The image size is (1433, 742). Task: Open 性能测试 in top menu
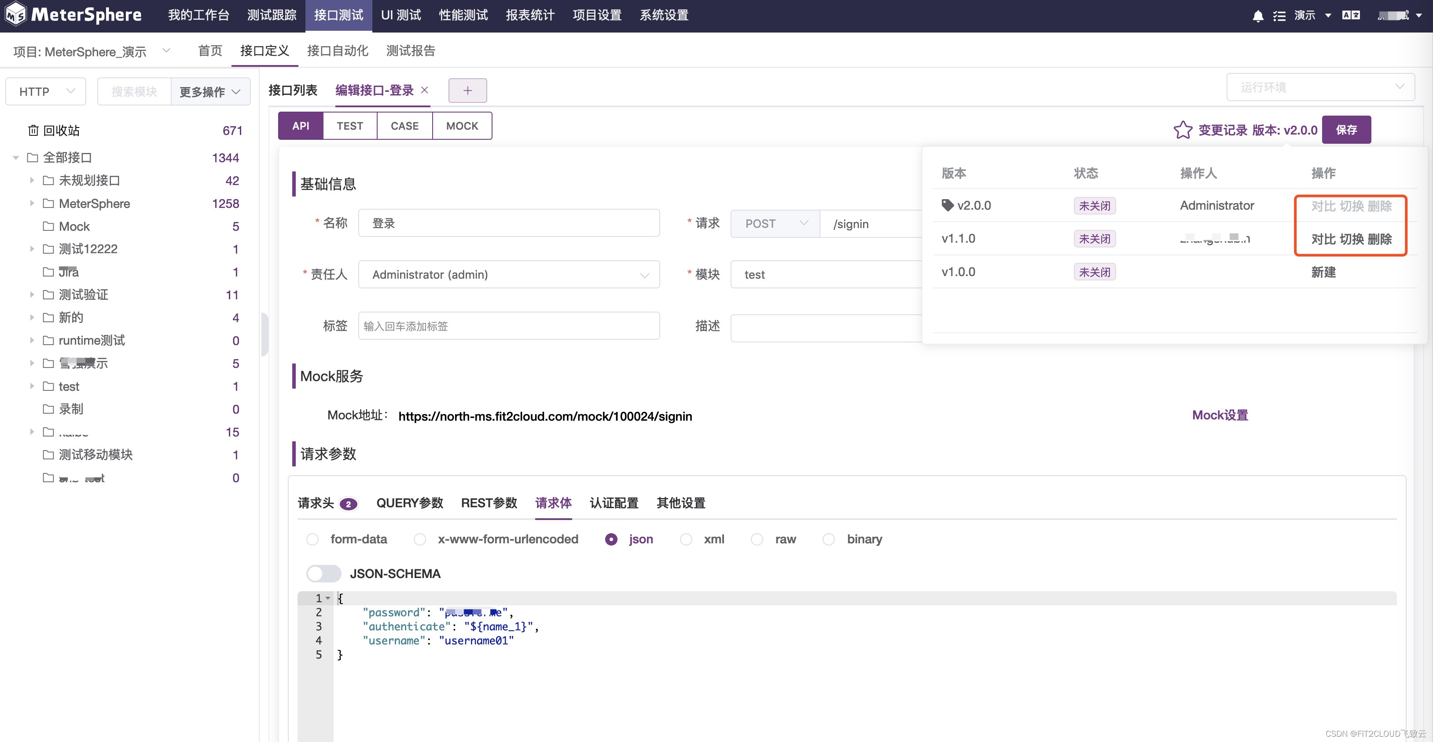pyautogui.click(x=463, y=15)
